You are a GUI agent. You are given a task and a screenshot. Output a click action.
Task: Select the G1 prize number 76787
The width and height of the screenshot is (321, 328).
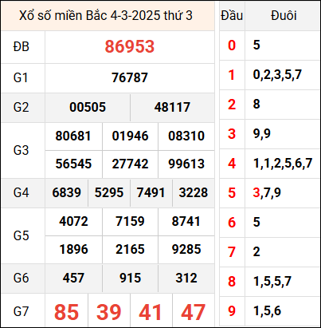pyautogui.click(x=130, y=77)
